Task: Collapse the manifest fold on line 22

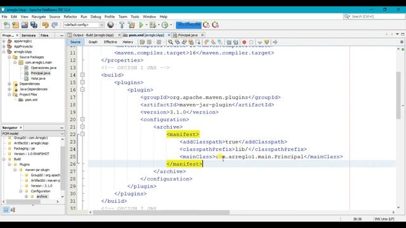Action: point(82,134)
